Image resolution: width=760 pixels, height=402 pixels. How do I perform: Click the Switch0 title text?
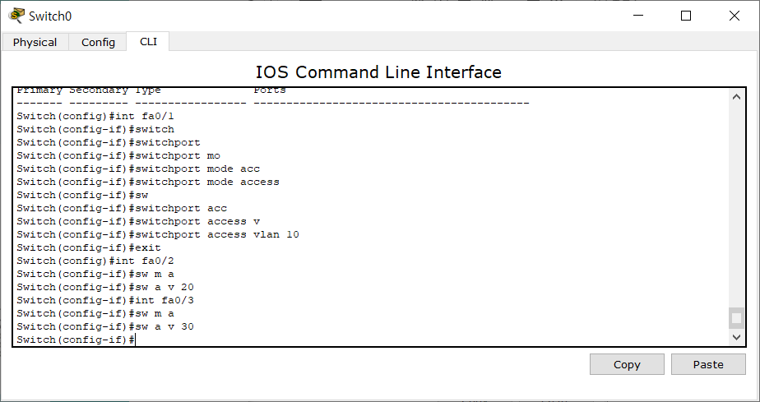tap(50, 16)
